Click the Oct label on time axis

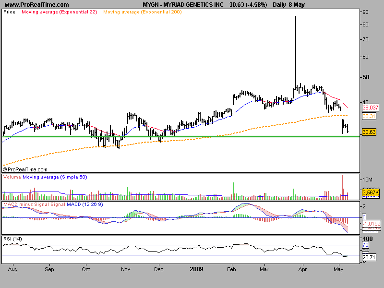coord(86,269)
